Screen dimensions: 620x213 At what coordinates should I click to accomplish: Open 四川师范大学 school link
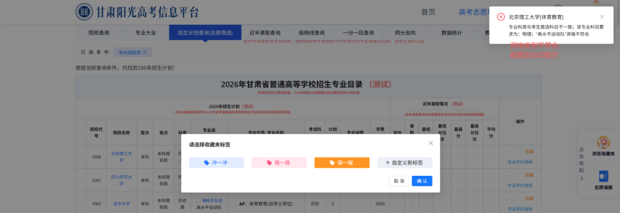click(x=121, y=180)
